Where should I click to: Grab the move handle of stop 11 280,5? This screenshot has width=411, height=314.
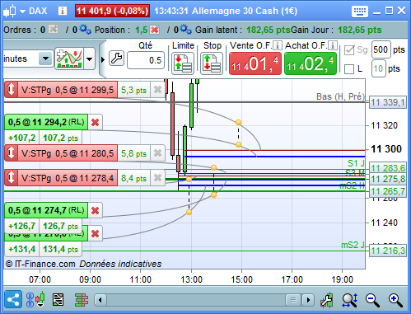[11, 152]
